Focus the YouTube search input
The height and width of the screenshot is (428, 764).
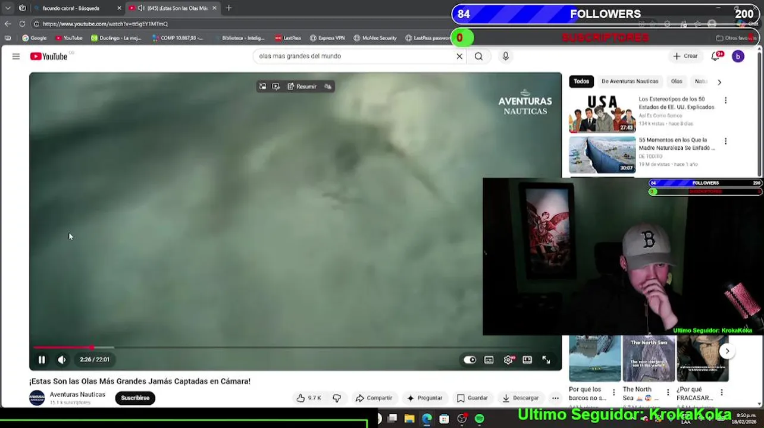pyautogui.click(x=354, y=56)
